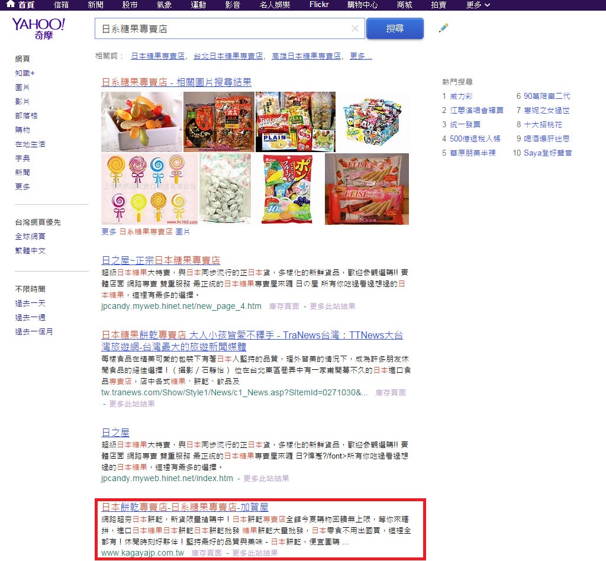Open 購物中心 in top navigation bar
This screenshot has height=561, width=606.
tap(363, 5)
